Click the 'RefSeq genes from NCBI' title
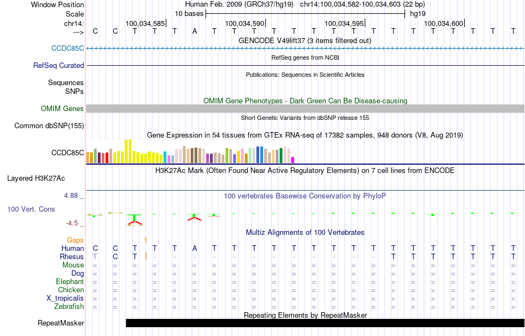The width and height of the screenshot is (525, 336). tap(306, 57)
